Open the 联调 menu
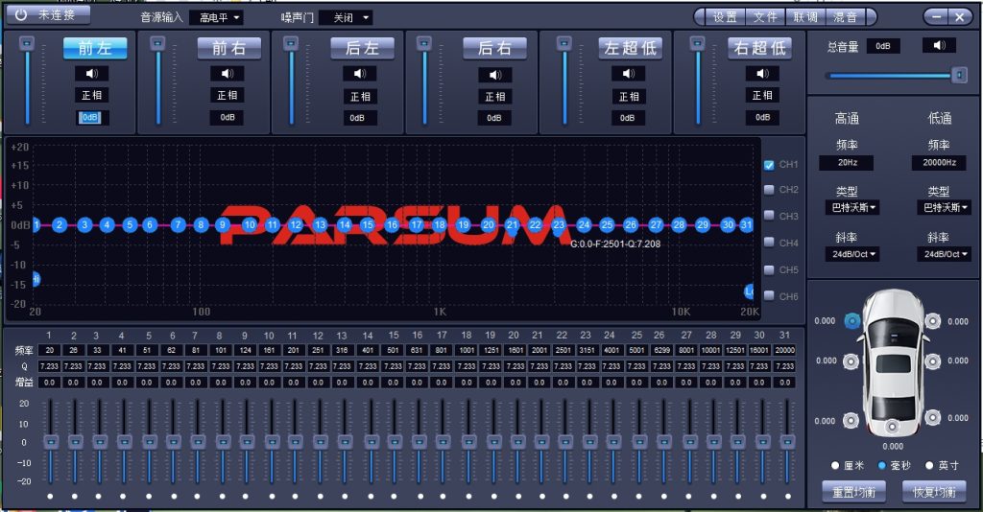 (805, 17)
